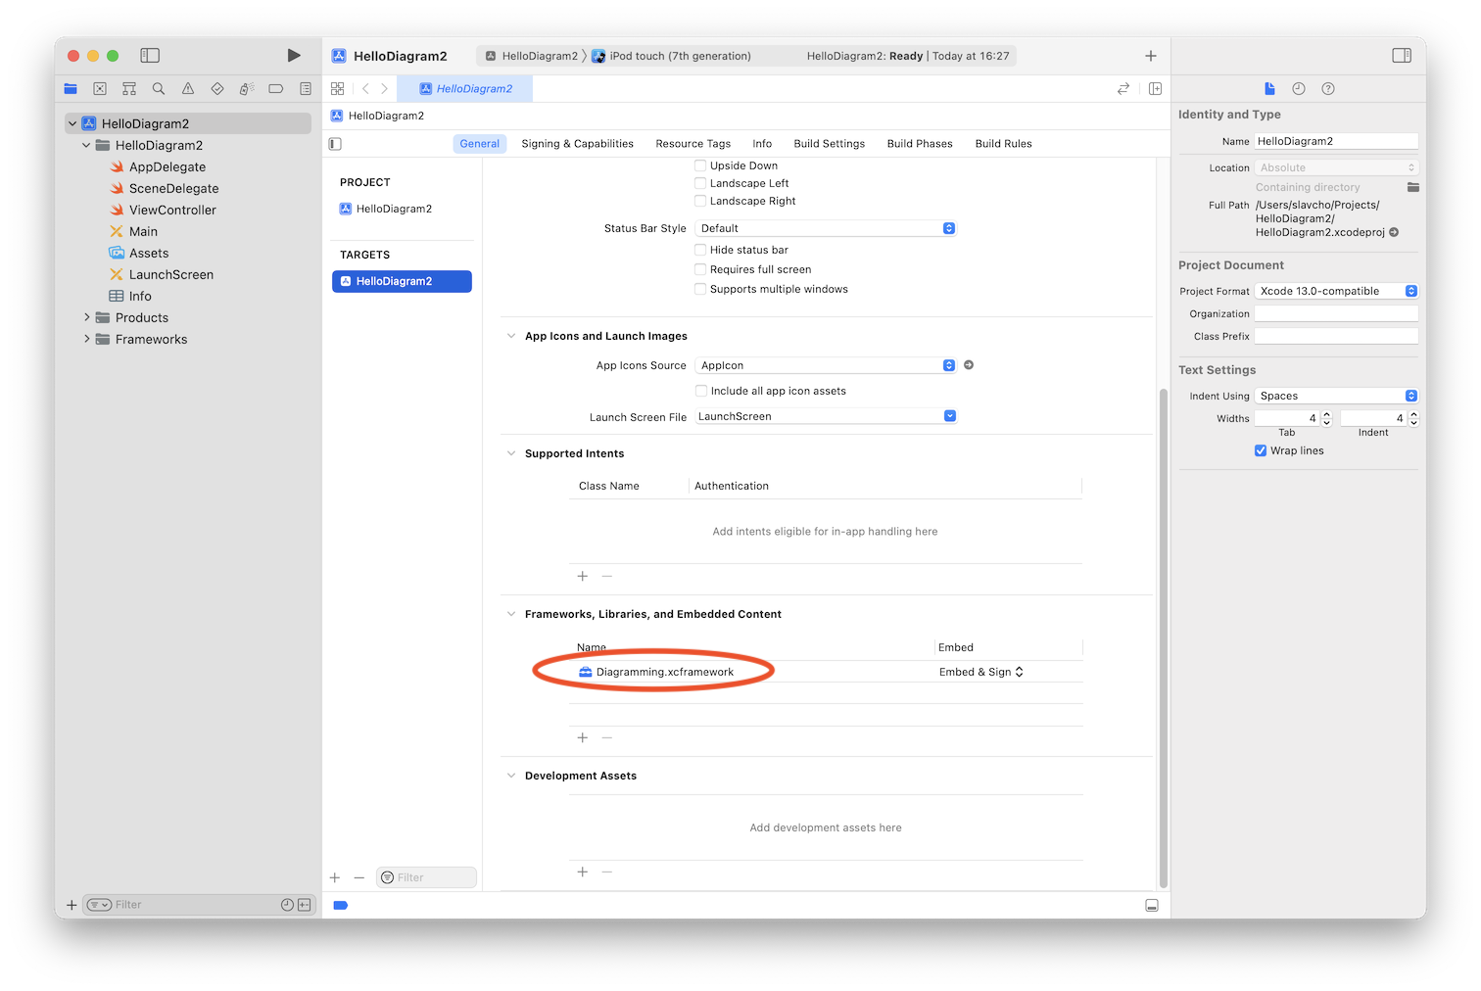Expand the Frameworks group
Viewport: 1481px width, 991px height.
[x=86, y=339]
